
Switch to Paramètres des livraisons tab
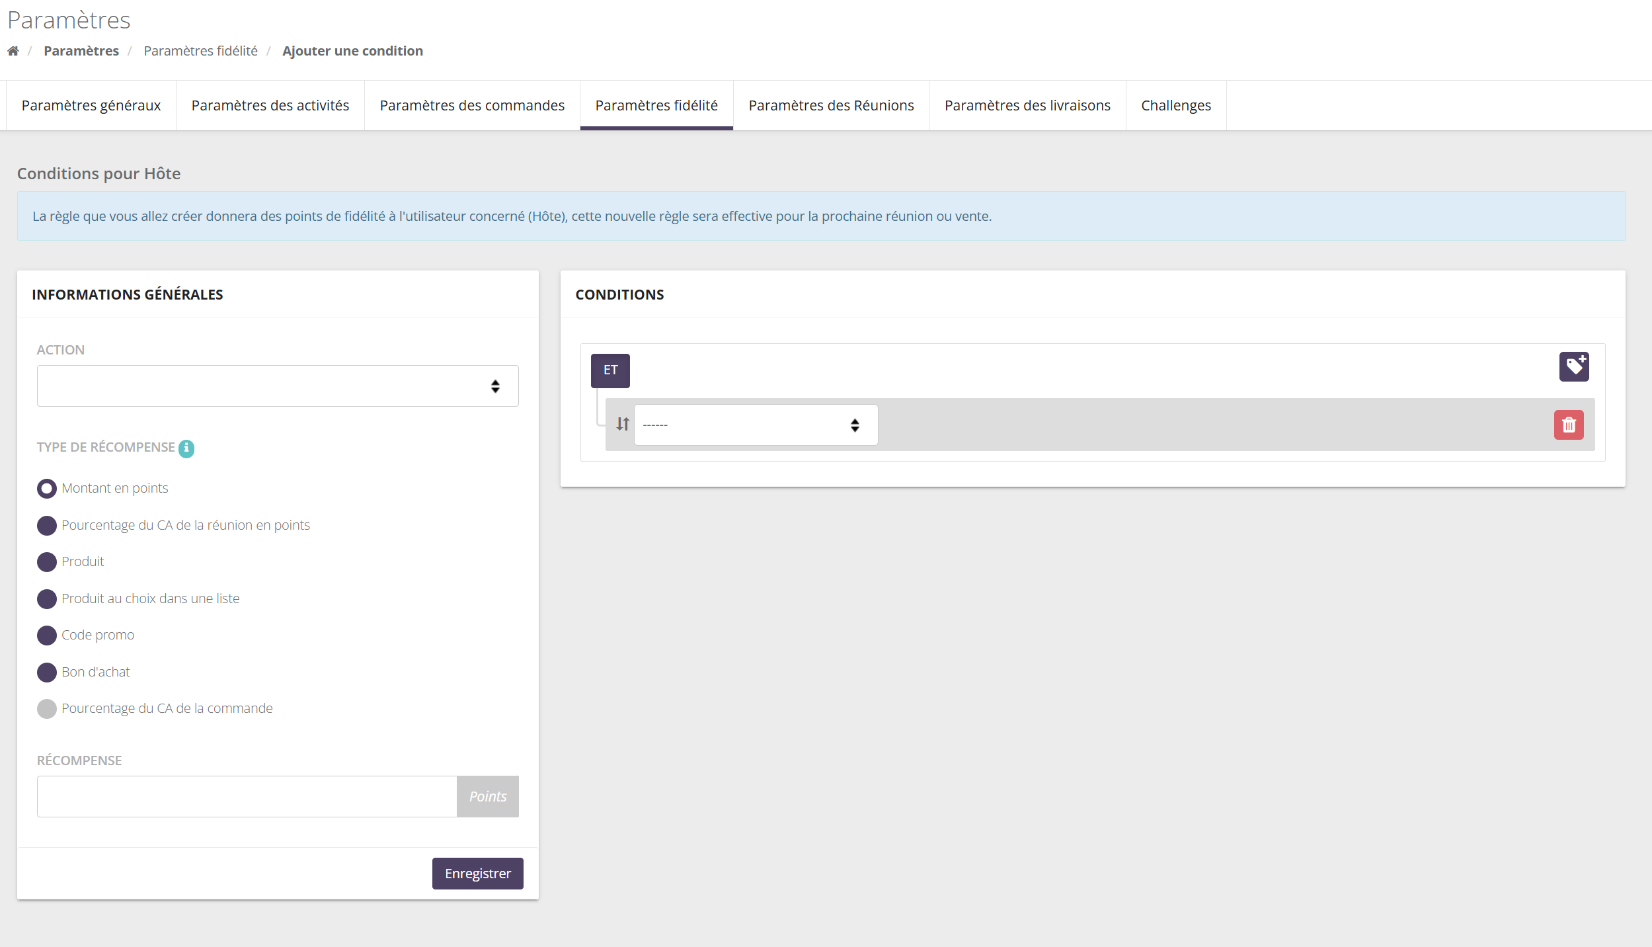tap(1027, 106)
